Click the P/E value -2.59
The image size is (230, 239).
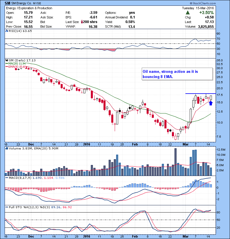pos(93,13)
